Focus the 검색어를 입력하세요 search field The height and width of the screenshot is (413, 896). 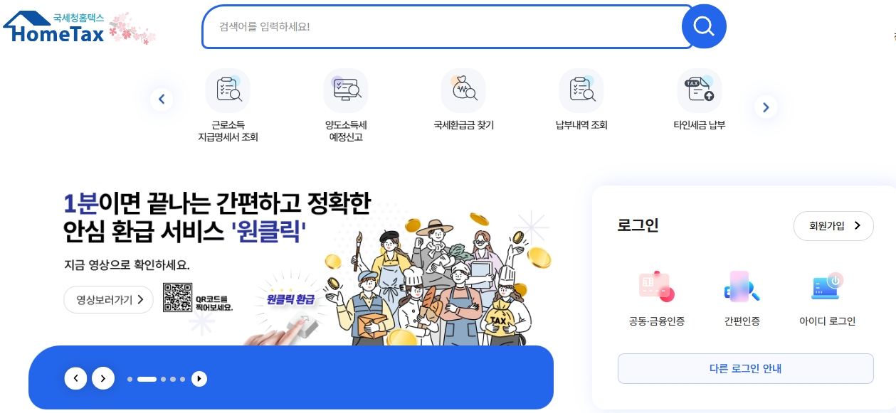point(448,27)
